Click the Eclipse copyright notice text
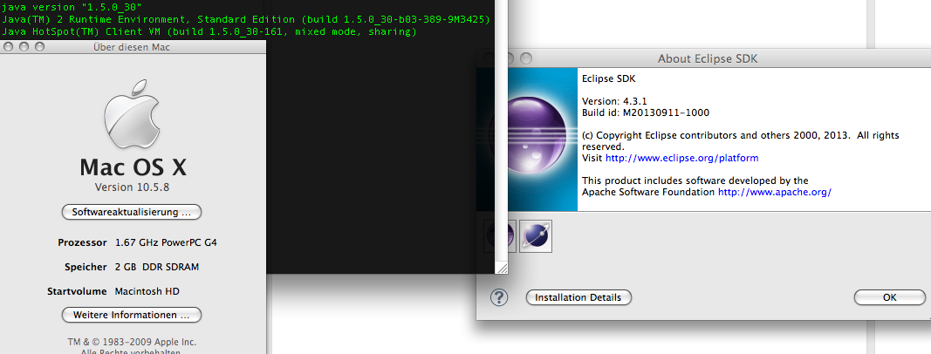 [x=740, y=140]
